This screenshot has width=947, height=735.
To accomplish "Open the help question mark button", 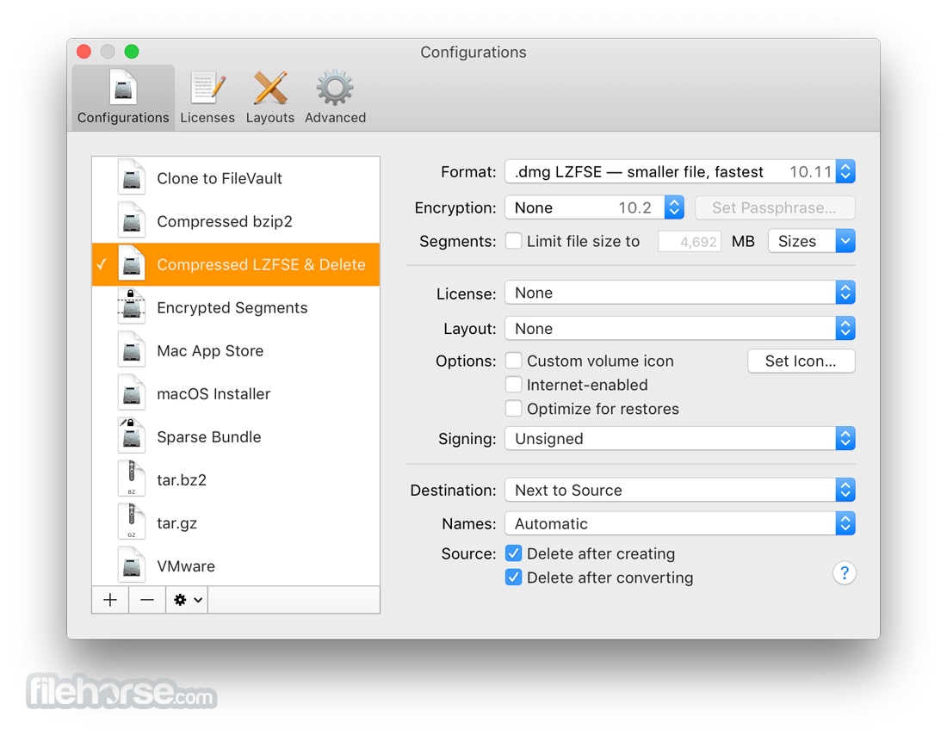I will point(845,572).
